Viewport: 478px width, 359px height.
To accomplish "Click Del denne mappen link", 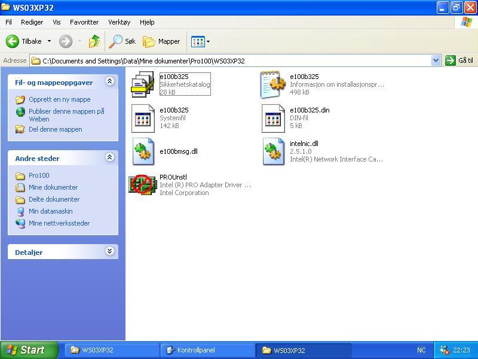I will tap(56, 129).
